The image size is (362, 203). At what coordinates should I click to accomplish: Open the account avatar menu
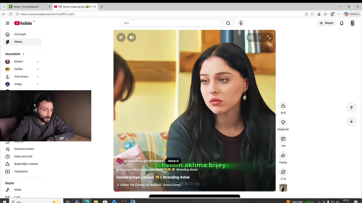[x=352, y=23]
